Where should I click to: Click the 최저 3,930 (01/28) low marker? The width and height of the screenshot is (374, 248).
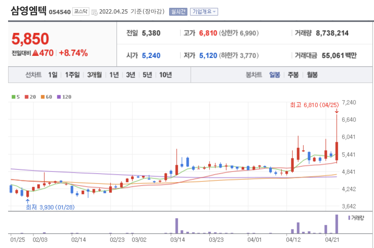pos(50,207)
